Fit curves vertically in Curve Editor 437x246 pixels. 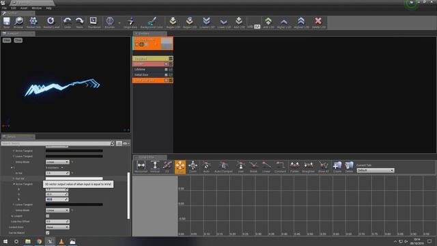point(155,167)
